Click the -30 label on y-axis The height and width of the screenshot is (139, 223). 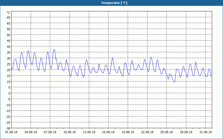point(8,128)
